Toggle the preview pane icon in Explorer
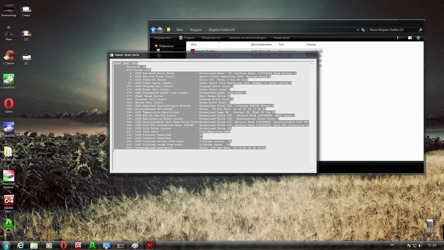Viewport: 444px width, 250px height. 410,38
